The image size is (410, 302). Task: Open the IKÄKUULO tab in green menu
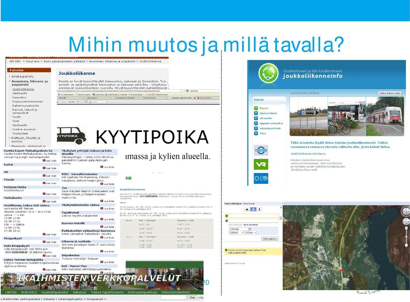[29, 292]
